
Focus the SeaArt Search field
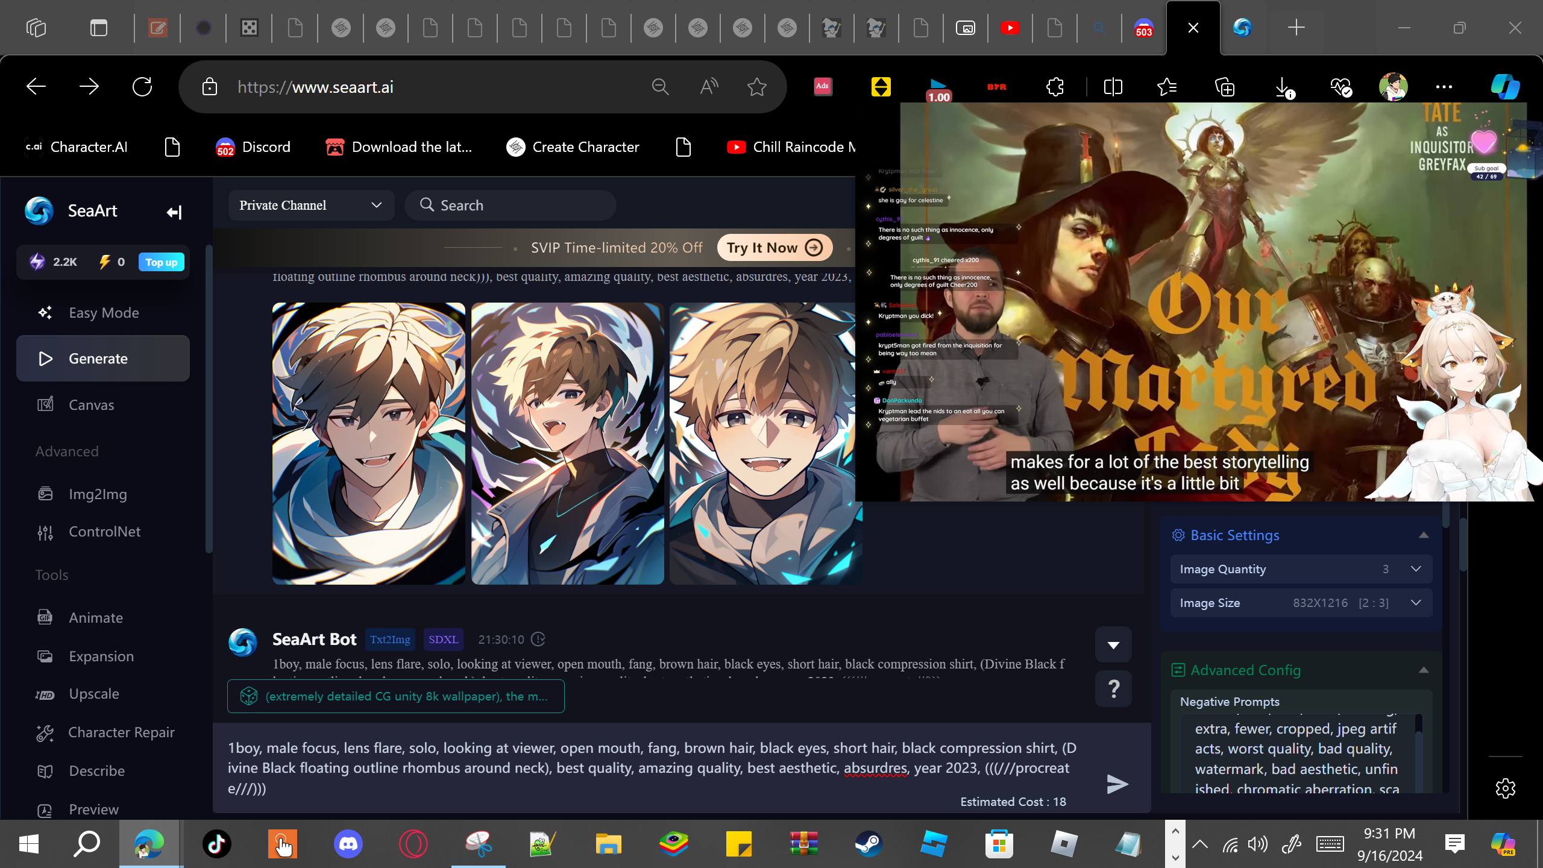511,206
